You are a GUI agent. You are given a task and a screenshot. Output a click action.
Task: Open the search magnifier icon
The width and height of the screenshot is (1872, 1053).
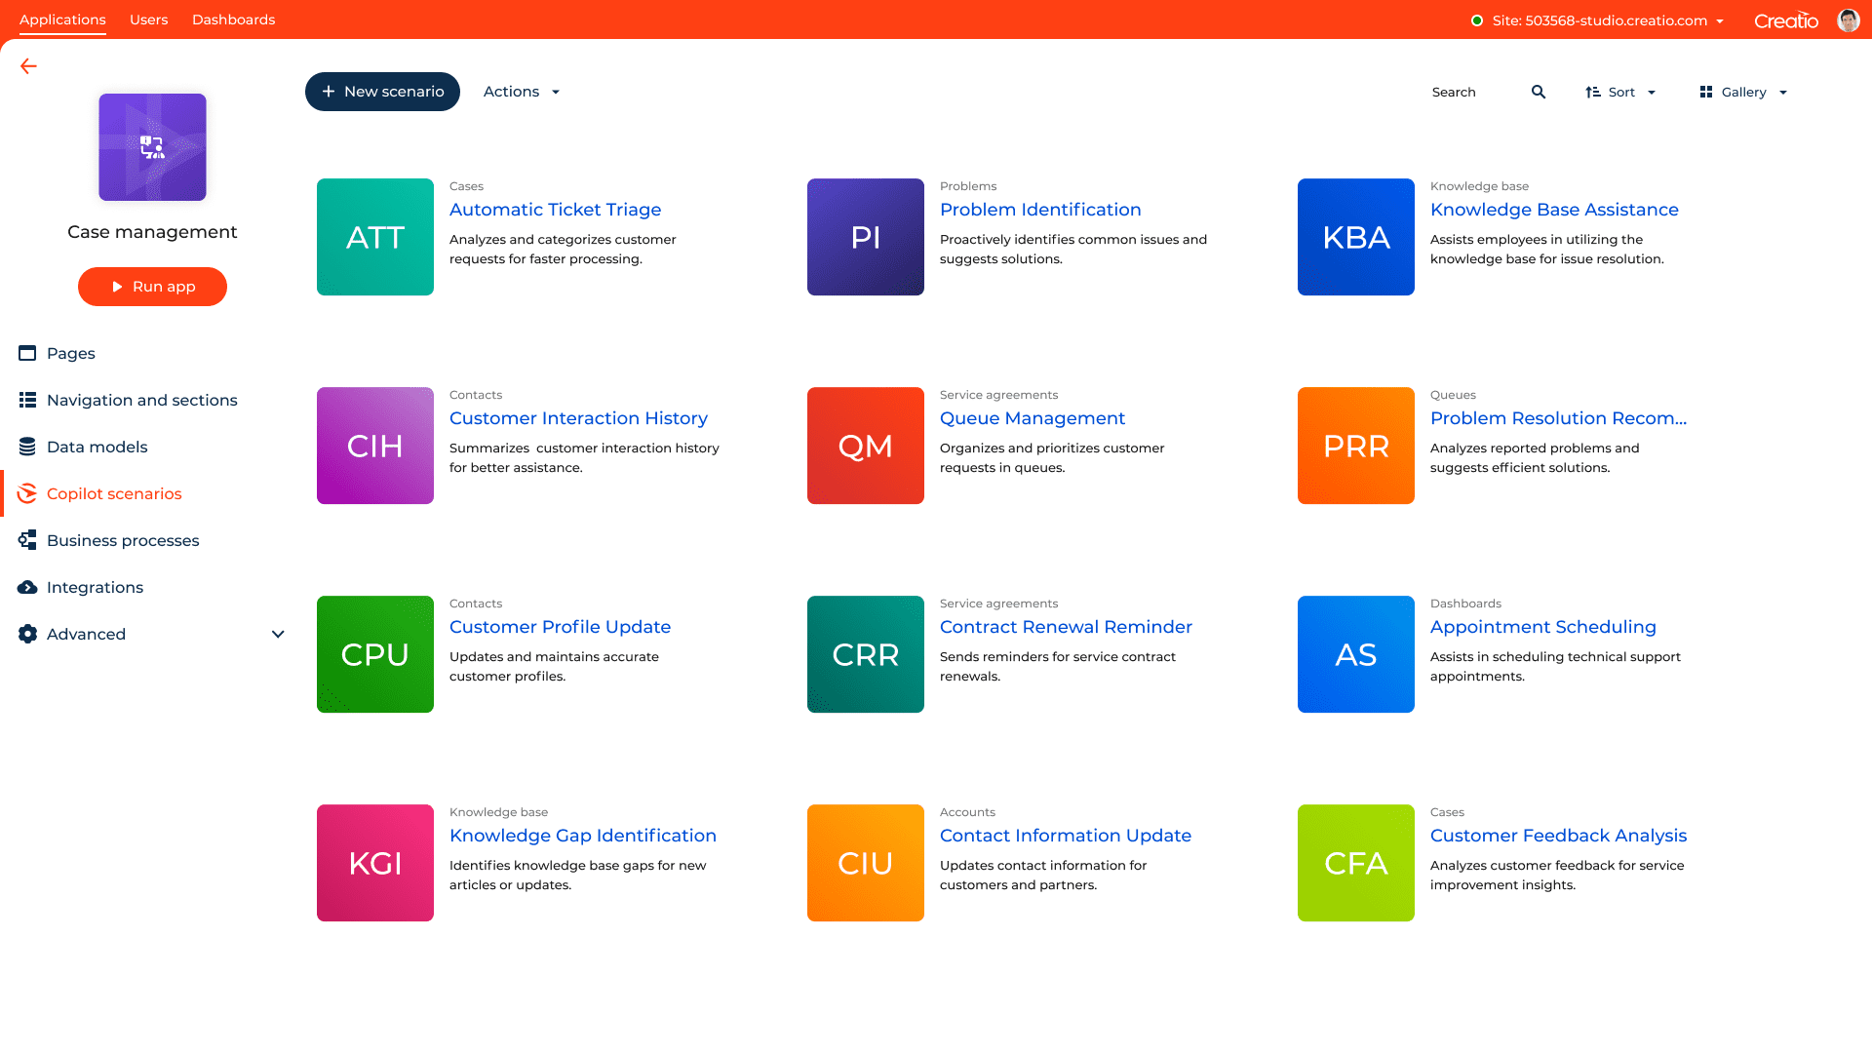[1538, 92]
